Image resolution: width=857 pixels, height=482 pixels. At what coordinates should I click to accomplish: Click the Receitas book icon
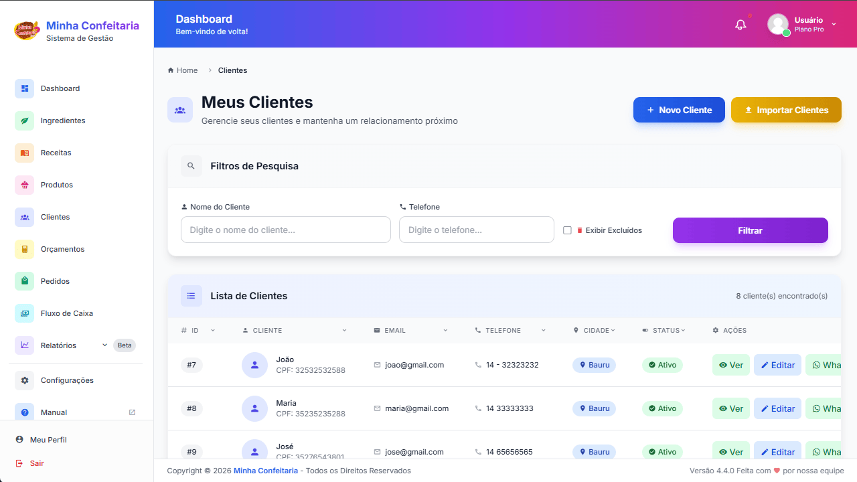click(25, 153)
